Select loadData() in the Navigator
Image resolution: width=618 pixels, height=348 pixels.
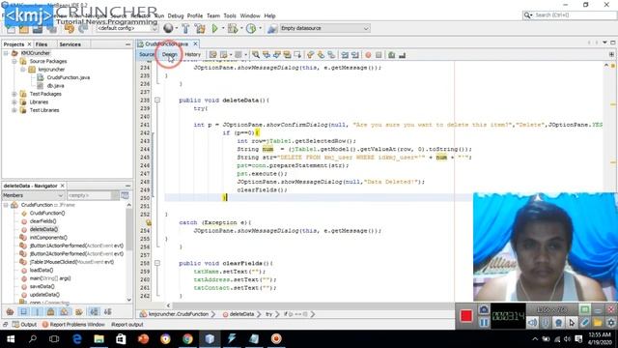[42, 271]
